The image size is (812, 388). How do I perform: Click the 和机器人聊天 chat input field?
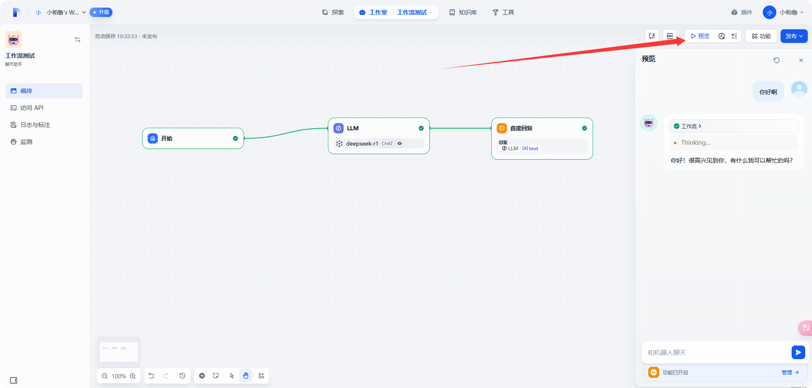715,352
